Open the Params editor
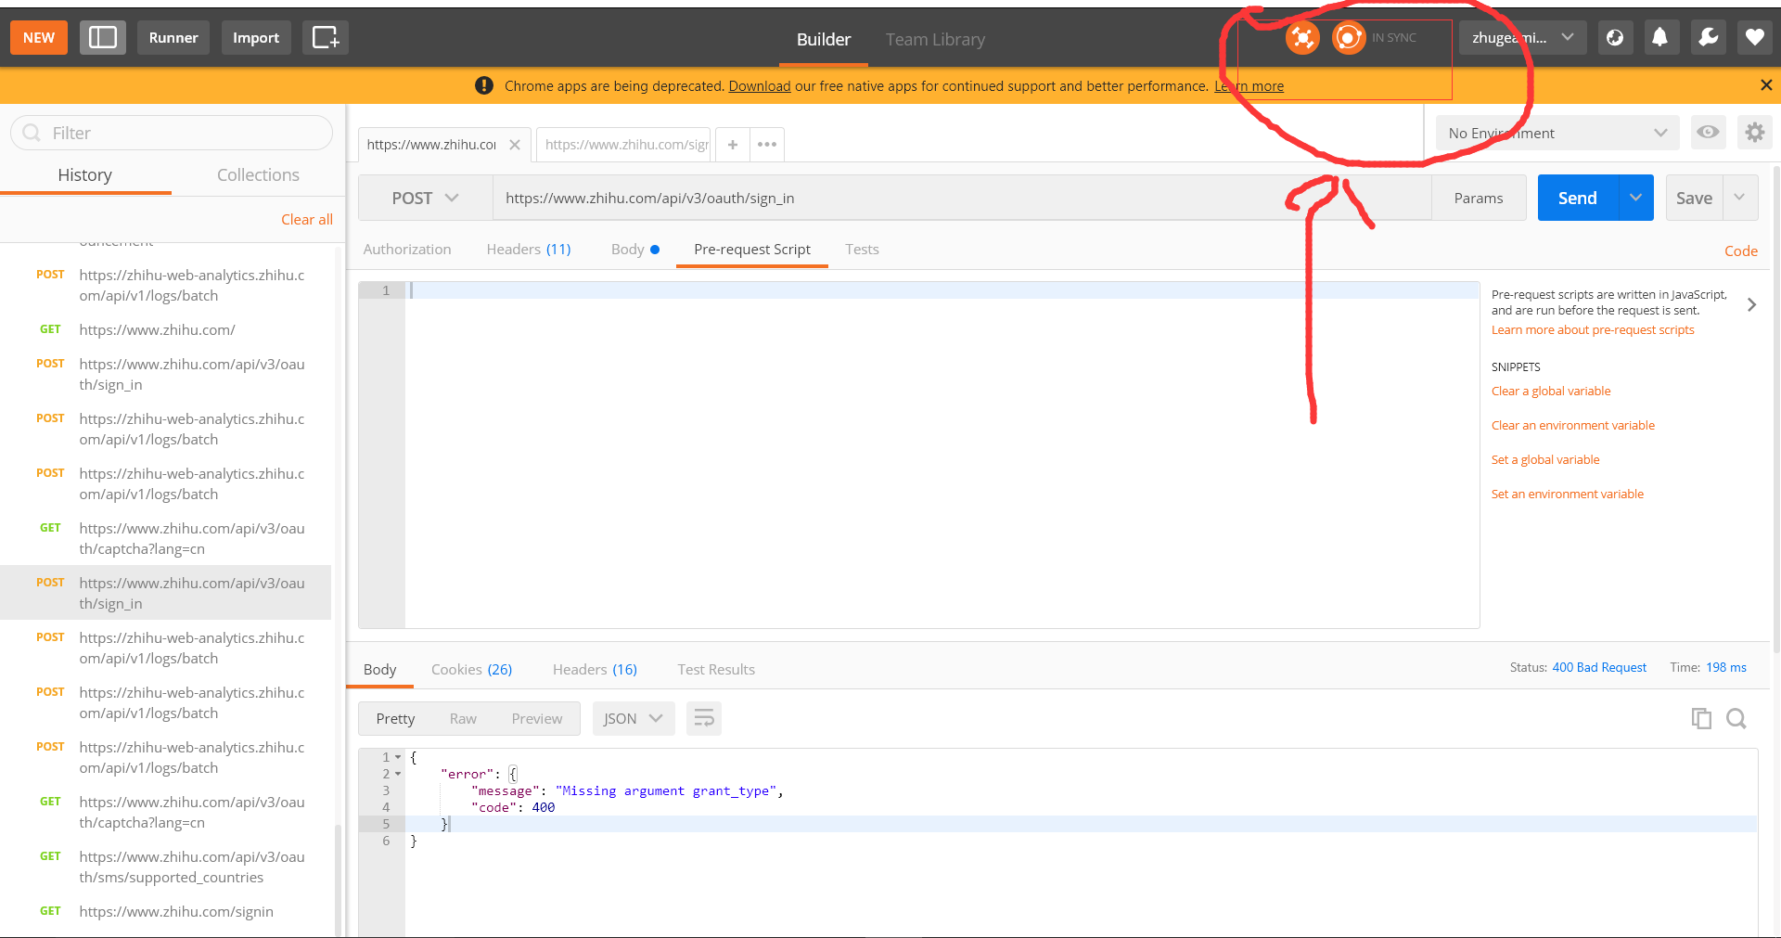The width and height of the screenshot is (1781, 938). pyautogui.click(x=1479, y=198)
